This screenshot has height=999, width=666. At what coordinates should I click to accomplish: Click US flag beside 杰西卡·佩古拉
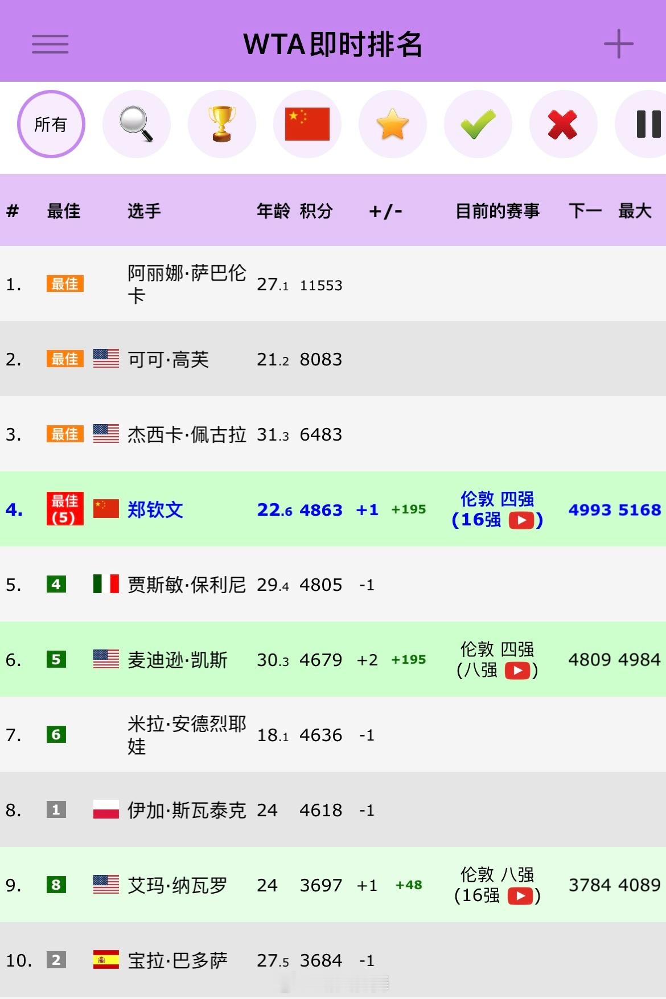(x=106, y=434)
